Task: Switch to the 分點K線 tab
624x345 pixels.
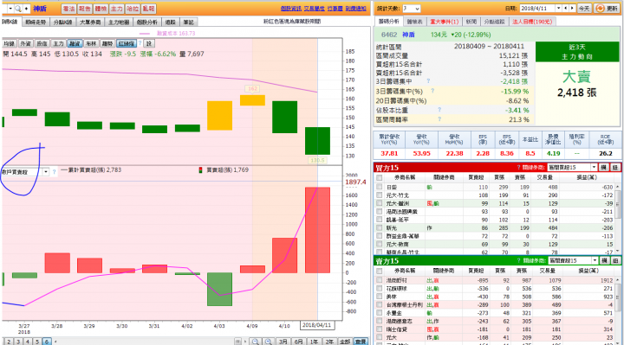Action: point(62,22)
